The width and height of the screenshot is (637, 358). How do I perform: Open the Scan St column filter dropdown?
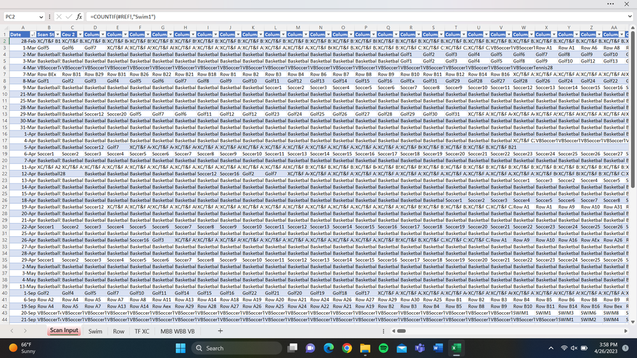pyautogui.click(x=57, y=34)
